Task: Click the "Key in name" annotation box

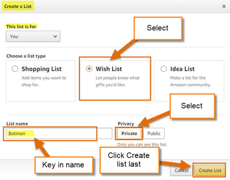Action: [x=64, y=165]
